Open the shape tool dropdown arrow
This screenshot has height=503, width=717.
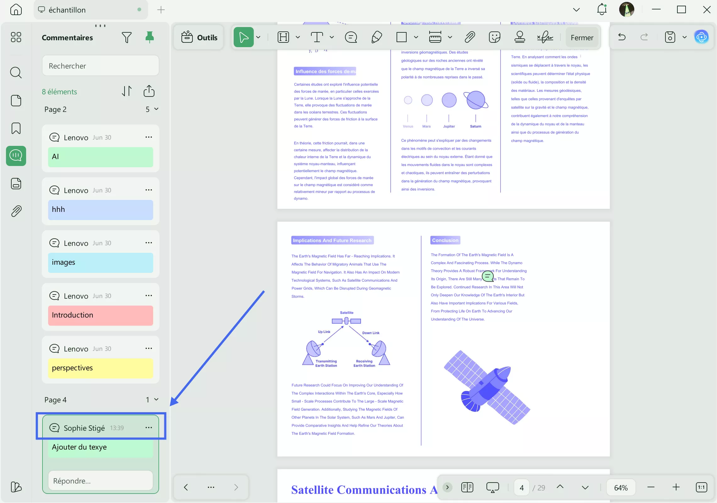pyautogui.click(x=416, y=37)
